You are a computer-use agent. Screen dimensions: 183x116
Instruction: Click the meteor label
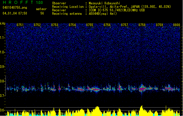(x=41, y=9)
